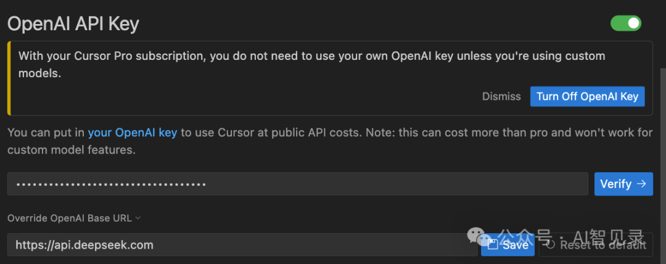This screenshot has height=264, width=666.
Task: Focus the masked API key input field
Action: [x=297, y=184]
